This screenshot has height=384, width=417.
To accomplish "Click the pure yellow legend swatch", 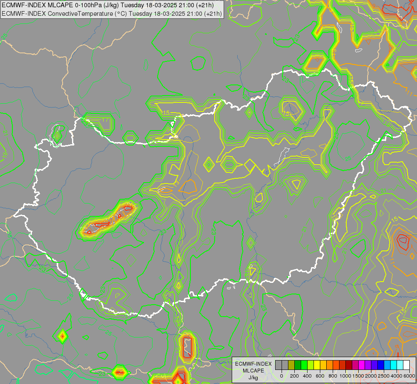I will click(317, 365).
